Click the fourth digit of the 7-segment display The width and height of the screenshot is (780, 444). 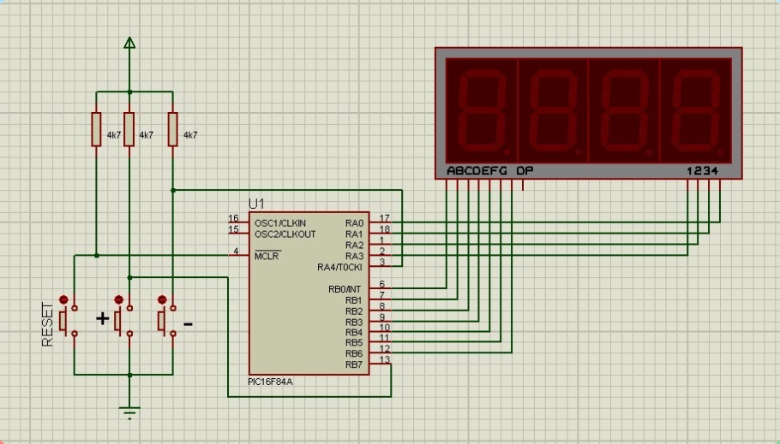coord(695,110)
